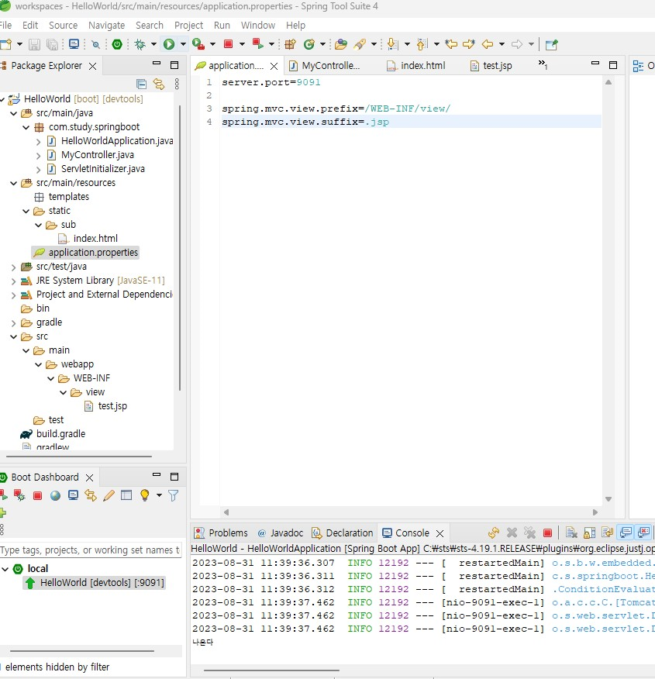This screenshot has height=679, width=655.
Task: Click Link with Editor icon in Package Explorer
Action: coord(159,84)
